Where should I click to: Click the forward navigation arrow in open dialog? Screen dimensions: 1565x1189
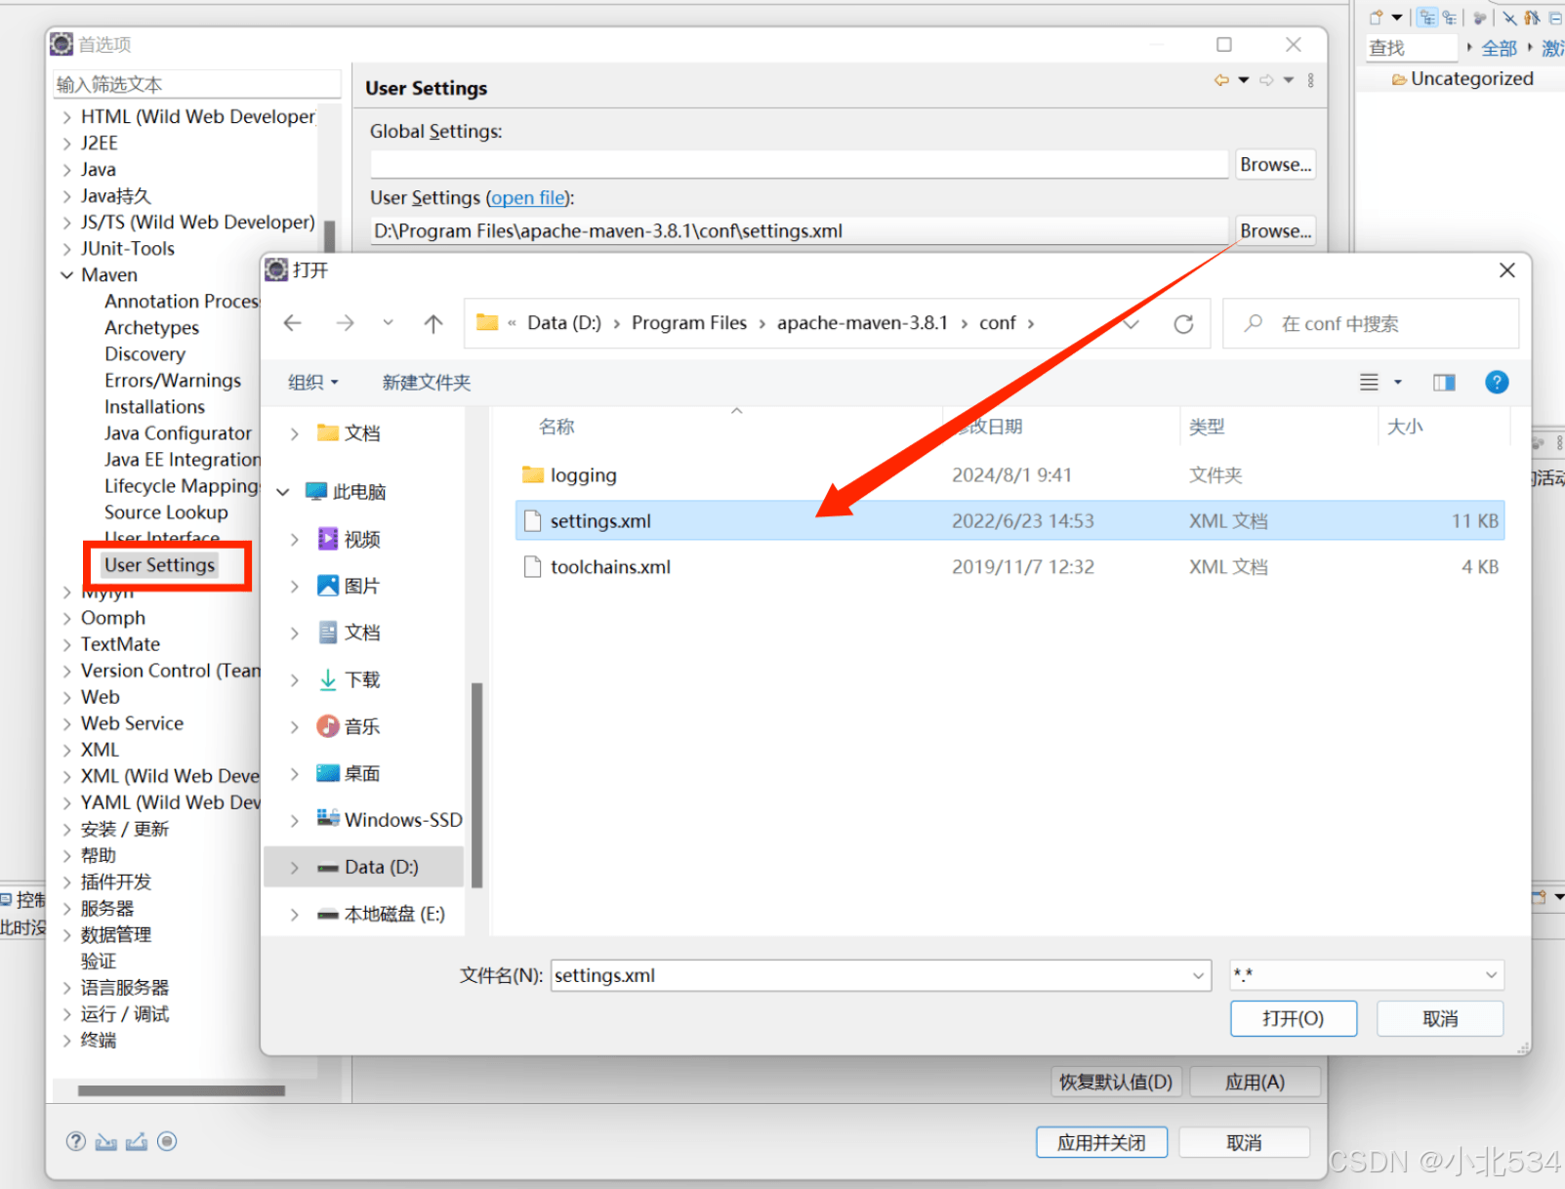[345, 323]
